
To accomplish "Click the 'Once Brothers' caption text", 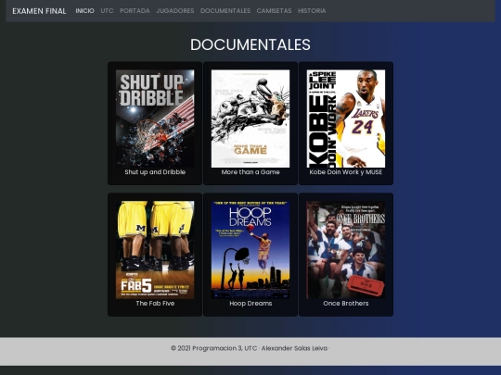I will tap(346, 304).
